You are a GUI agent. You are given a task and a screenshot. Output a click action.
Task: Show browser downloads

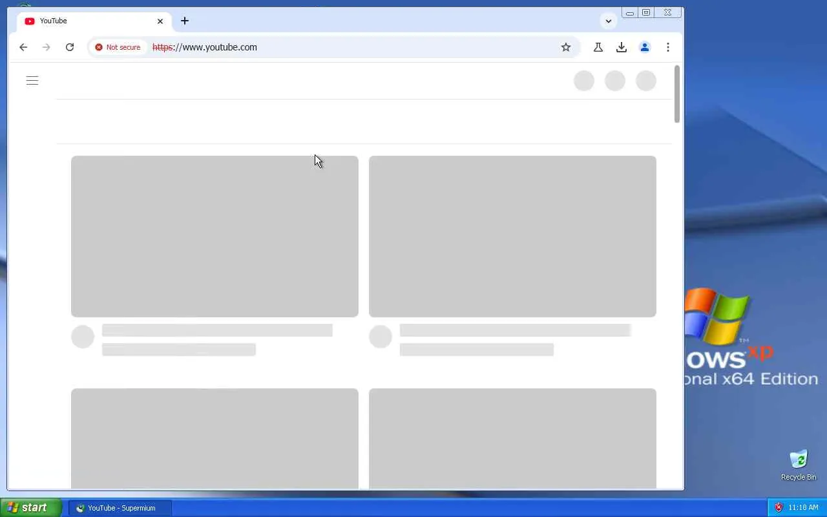(x=622, y=47)
